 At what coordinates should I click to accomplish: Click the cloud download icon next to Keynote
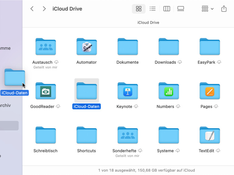click(x=136, y=106)
